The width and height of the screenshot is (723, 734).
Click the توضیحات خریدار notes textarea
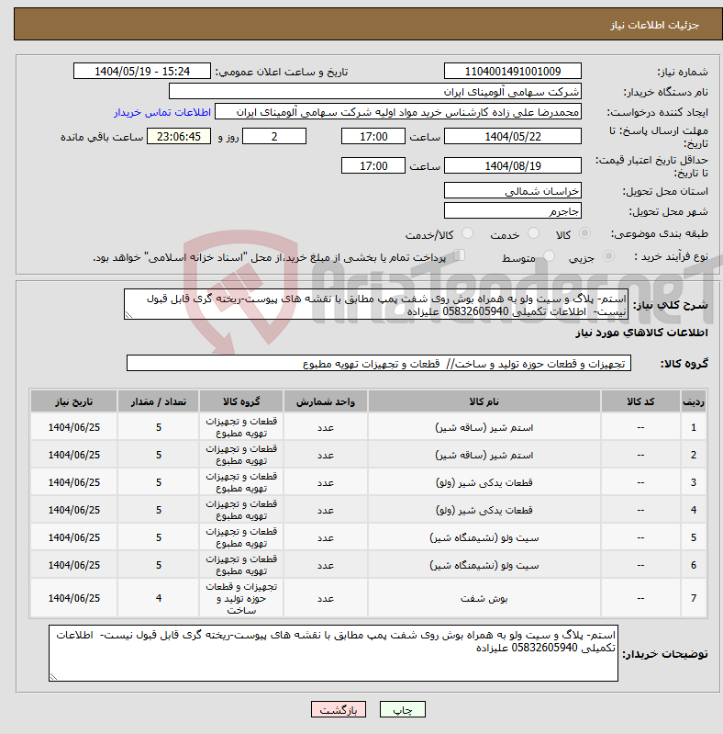coord(333,653)
